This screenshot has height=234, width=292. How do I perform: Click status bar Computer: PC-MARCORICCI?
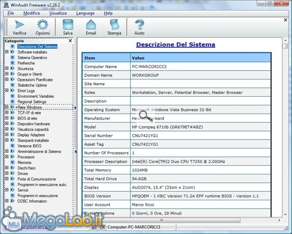134,227
